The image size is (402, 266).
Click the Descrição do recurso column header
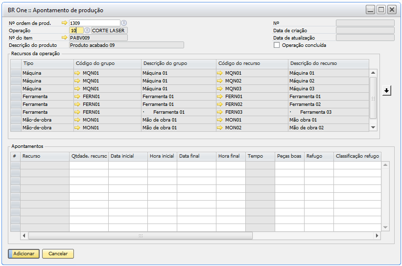click(329, 63)
